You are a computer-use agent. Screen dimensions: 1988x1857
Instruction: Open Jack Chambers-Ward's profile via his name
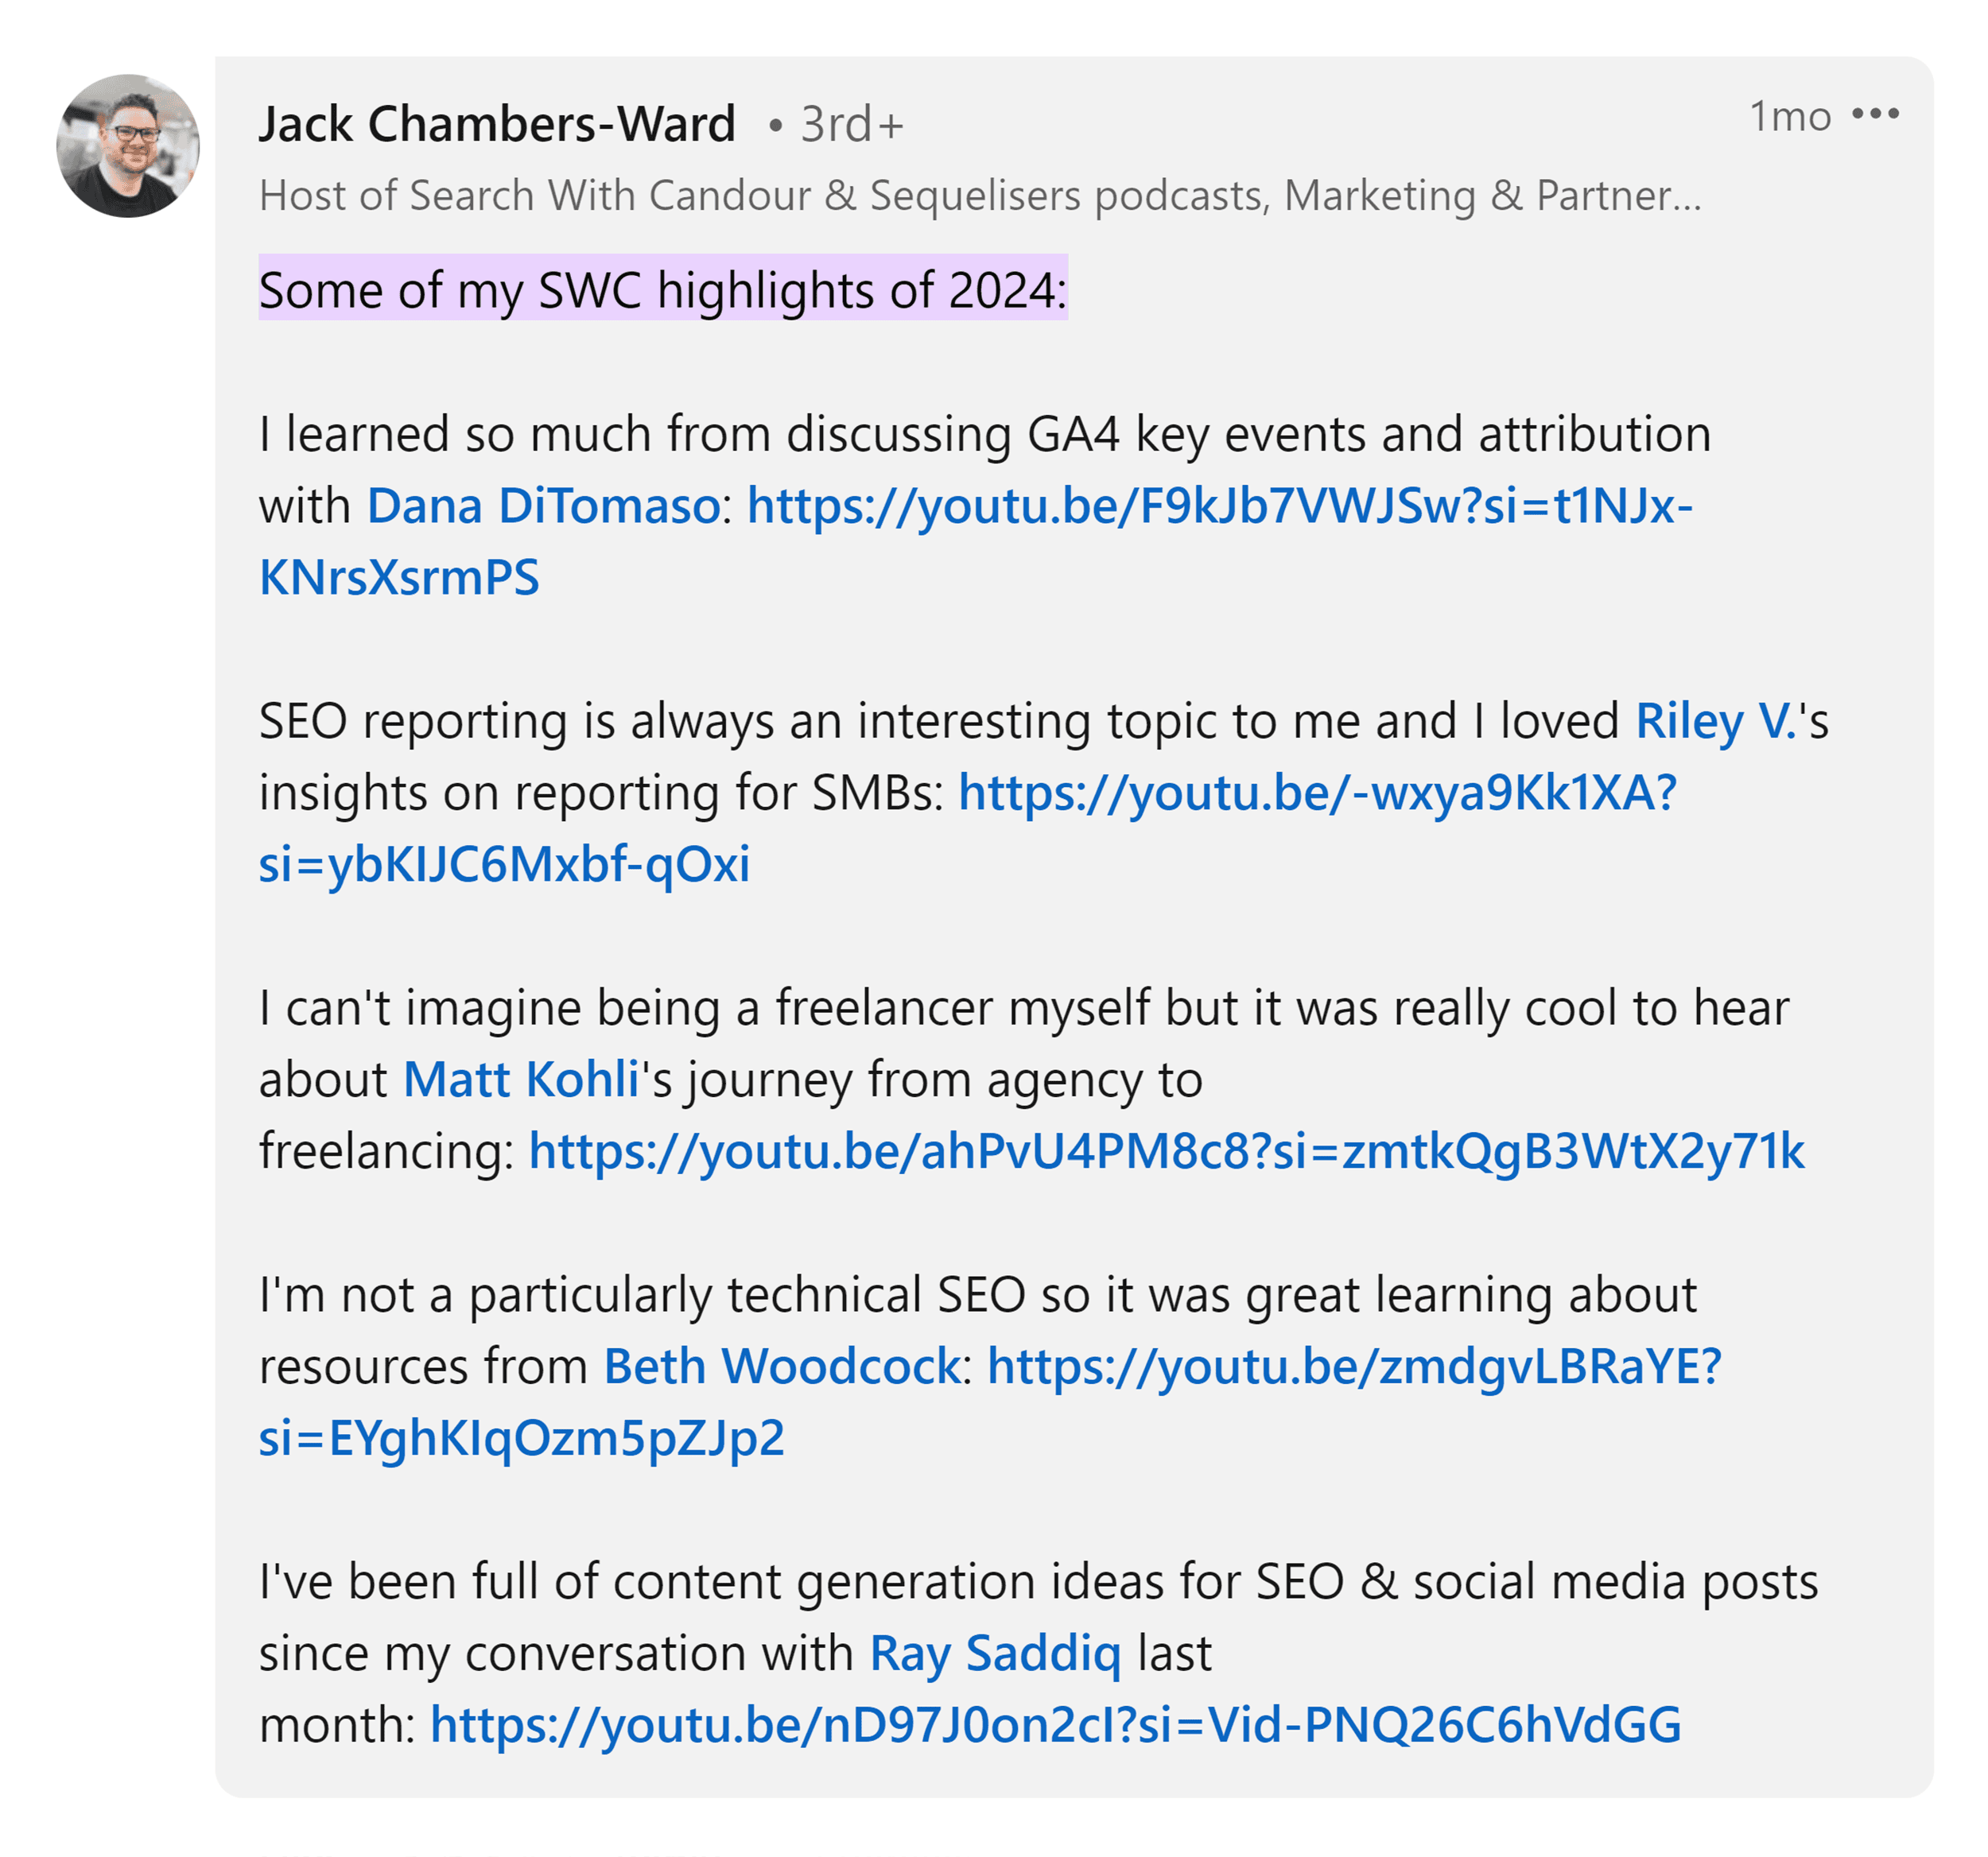pos(496,123)
